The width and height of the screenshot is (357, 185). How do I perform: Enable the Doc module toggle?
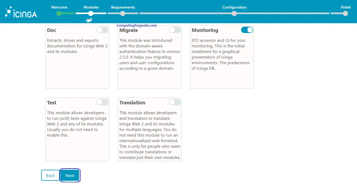pyautogui.click(x=102, y=30)
